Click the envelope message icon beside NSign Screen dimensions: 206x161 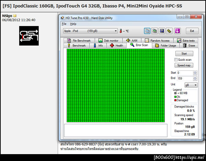tap(15, 16)
